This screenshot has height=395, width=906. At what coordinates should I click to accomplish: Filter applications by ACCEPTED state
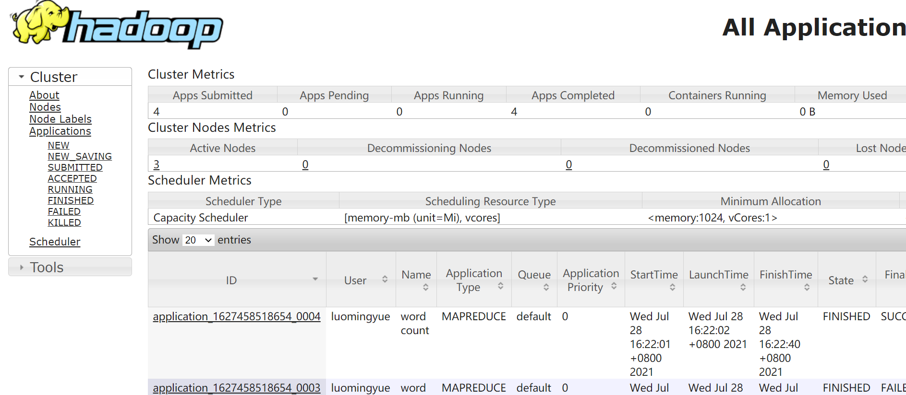[72, 178]
